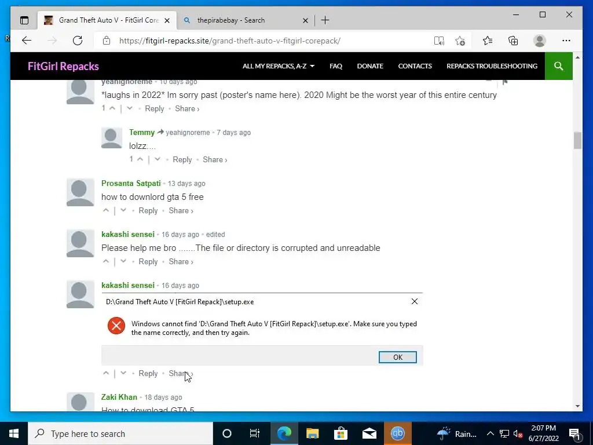
Task: Click scrollbar down arrow on page
Action: [577, 406]
